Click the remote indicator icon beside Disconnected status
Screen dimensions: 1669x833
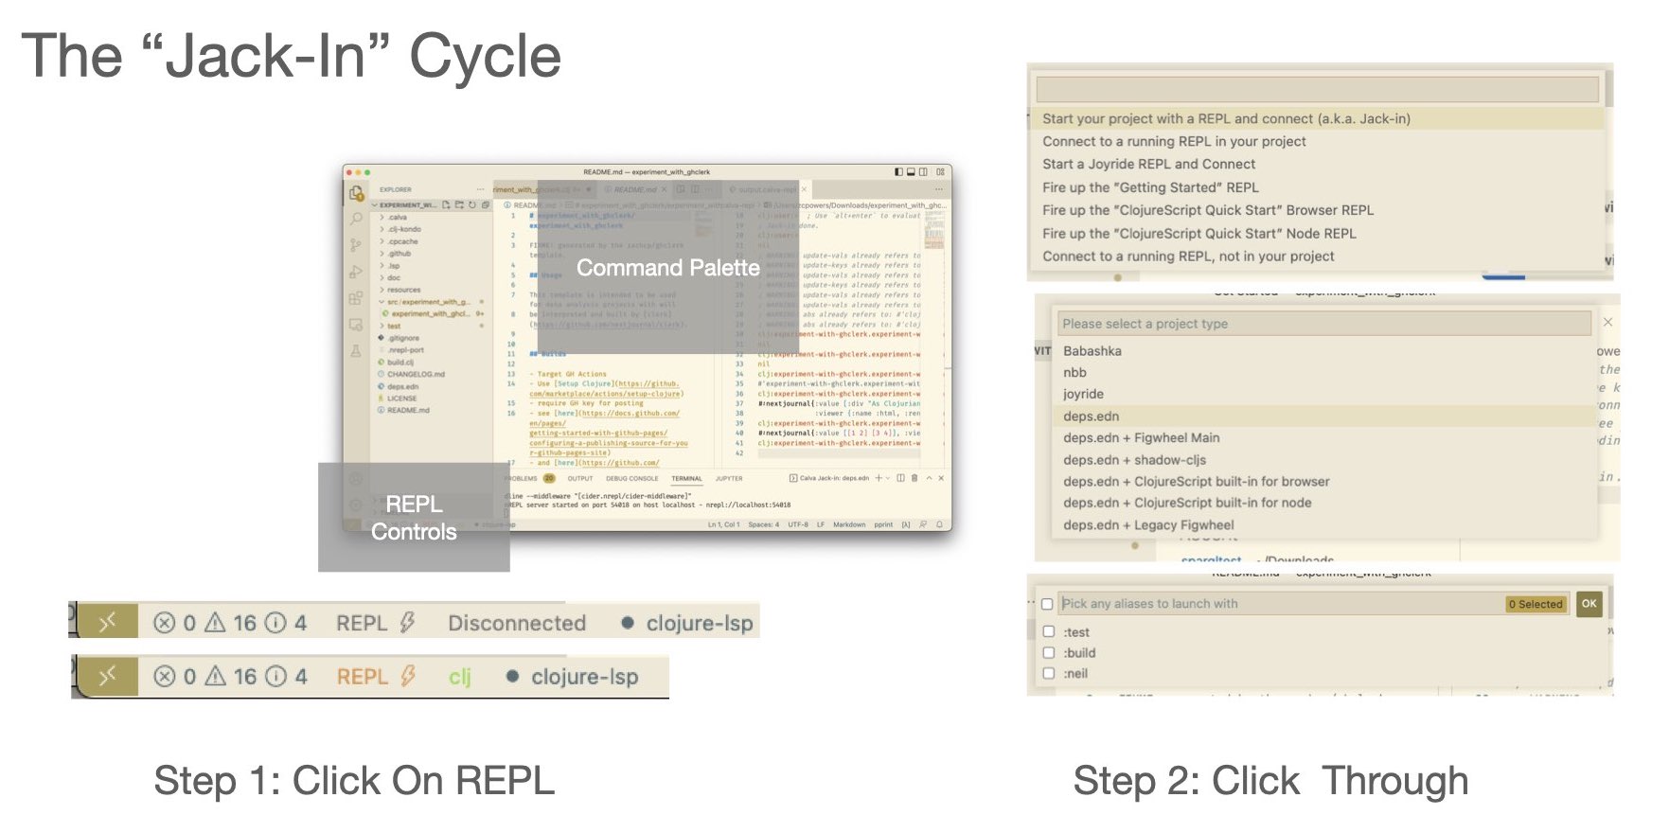(x=106, y=622)
